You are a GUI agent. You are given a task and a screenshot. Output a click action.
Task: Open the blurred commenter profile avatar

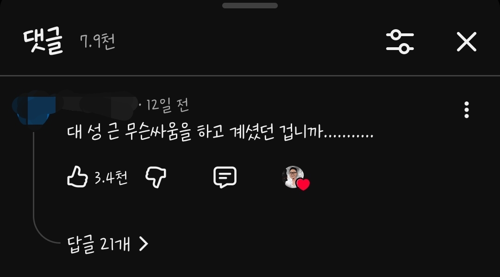(x=33, y=110)
